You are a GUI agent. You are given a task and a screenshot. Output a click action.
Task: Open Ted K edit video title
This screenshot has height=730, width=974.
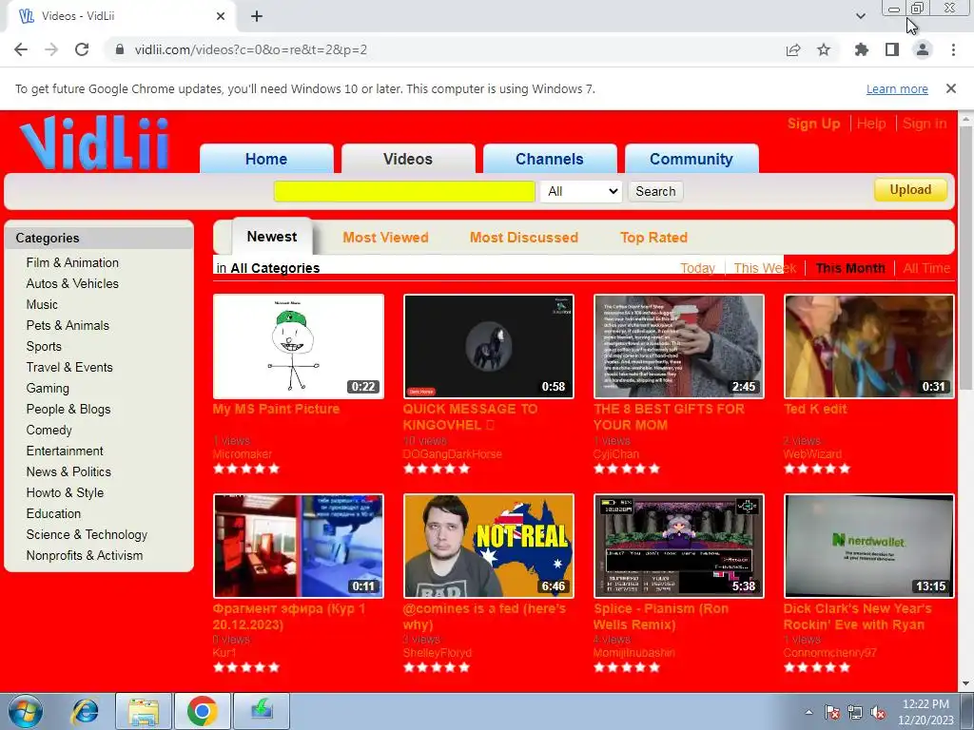point(815,409)
